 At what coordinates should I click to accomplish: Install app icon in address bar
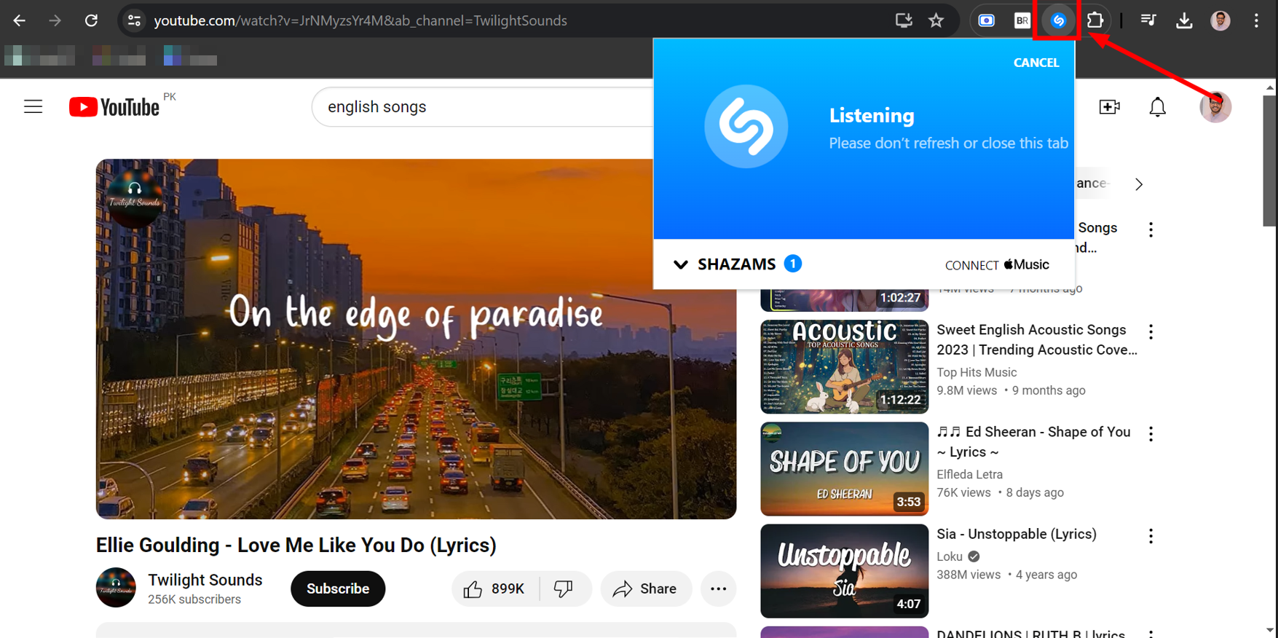pos(904,20)
